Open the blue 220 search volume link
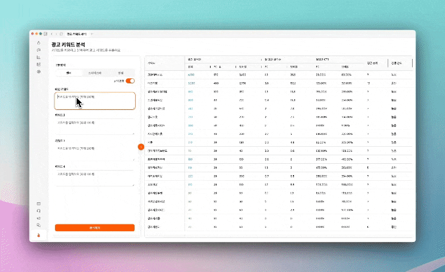Screen dimensions: 445x272 click(x=190, y=176)
